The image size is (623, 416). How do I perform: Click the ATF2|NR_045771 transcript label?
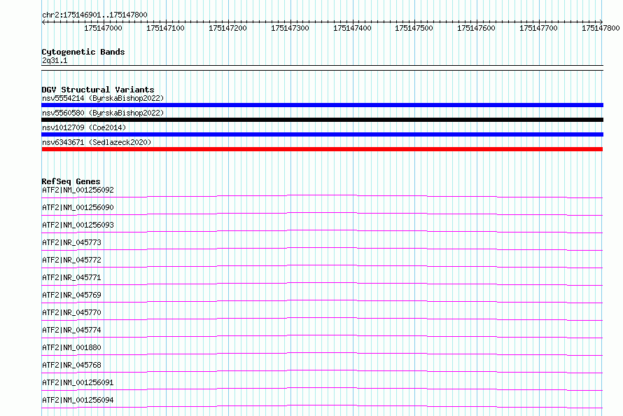tap(71, 277)
